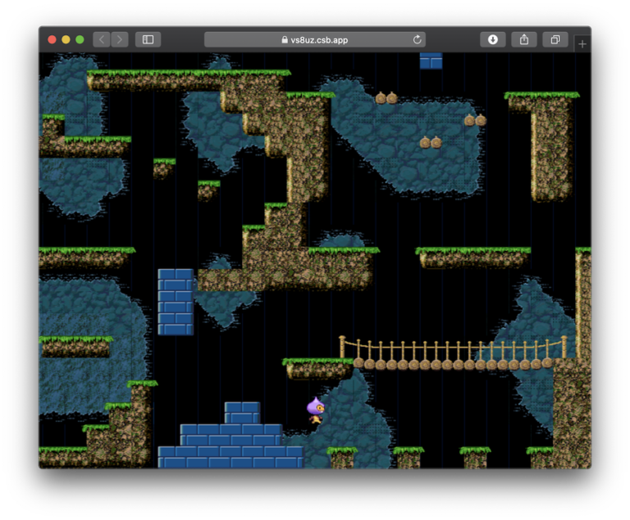Click the lock icon in address bar

285,39
